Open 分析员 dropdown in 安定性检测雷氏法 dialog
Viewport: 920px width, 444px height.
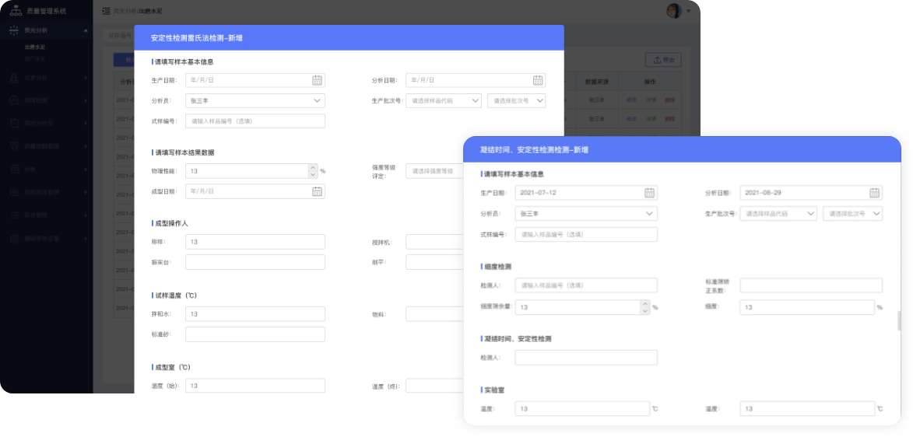tap(255, 100)
